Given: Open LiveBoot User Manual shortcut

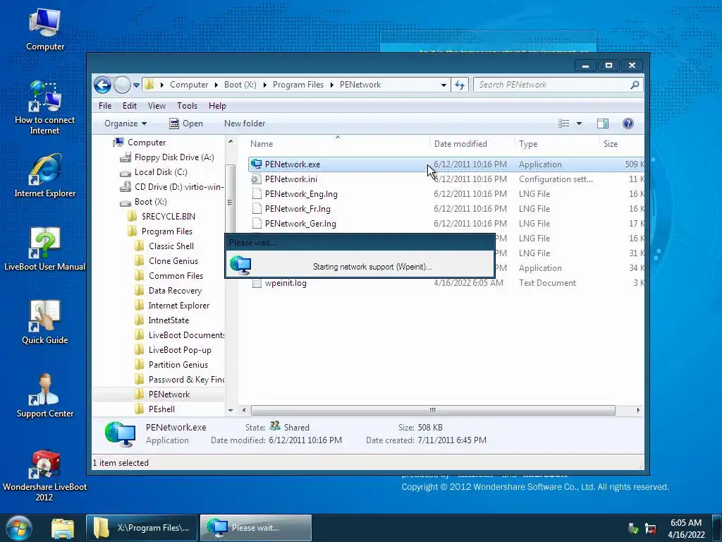Looking at the screenshot, I should pos(44,249).
